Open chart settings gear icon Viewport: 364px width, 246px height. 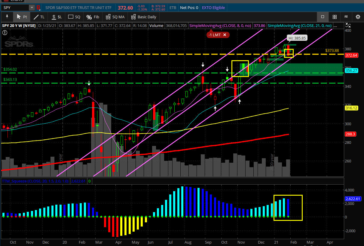(x=358, y=17)
